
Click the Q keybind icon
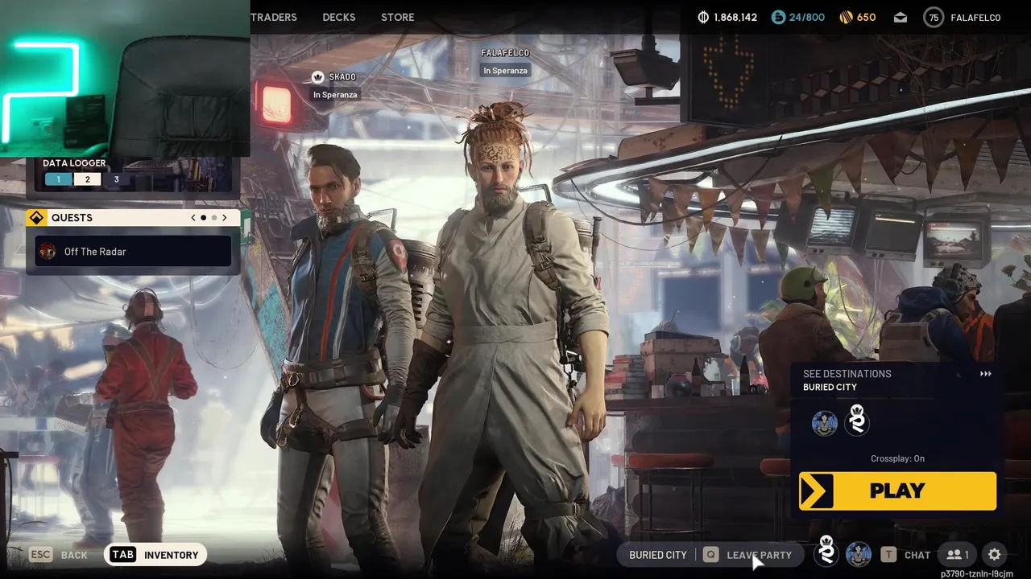(x=710, y=555)
